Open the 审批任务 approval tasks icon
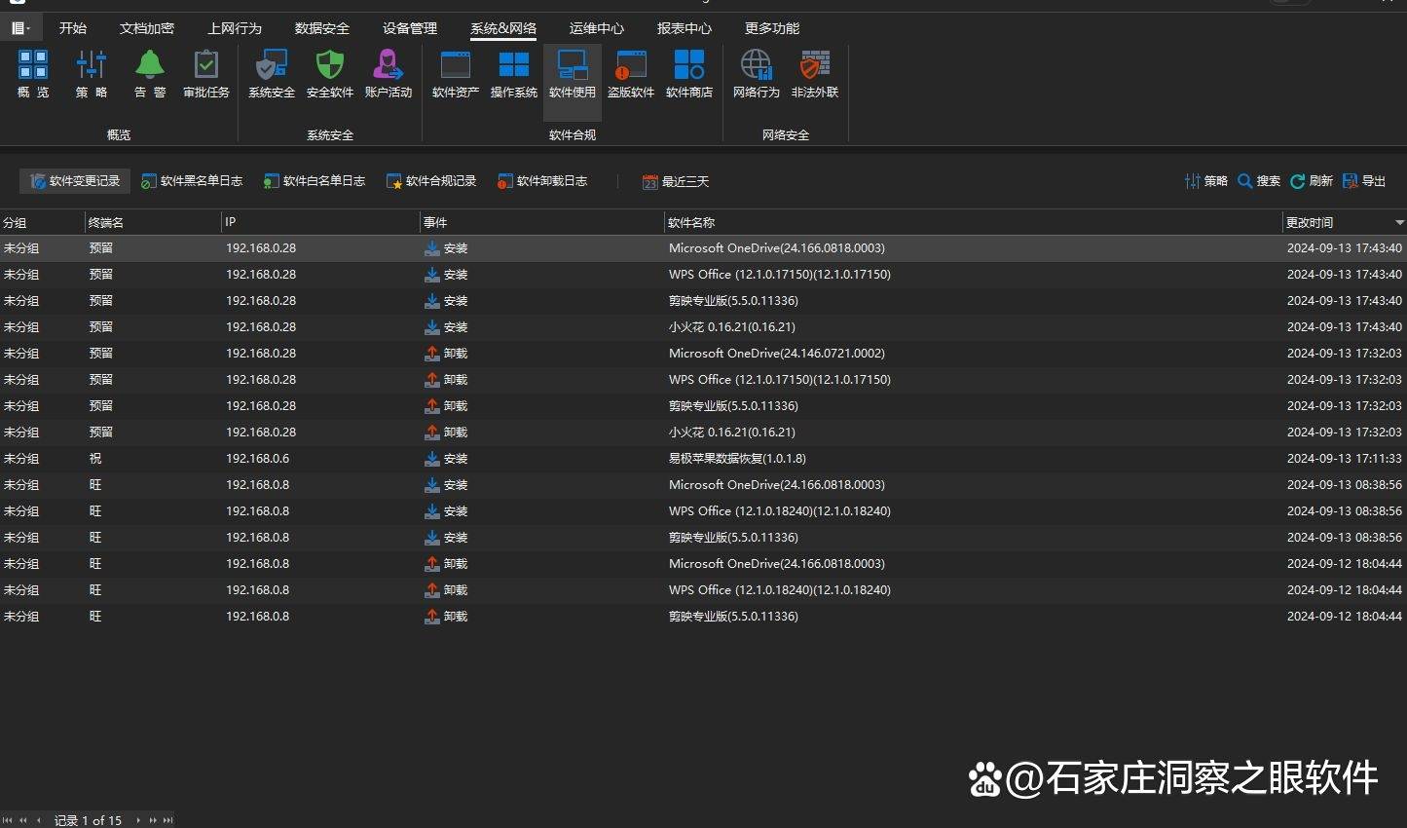Screen dimensions: 1407x828 (x=206, y=74)
